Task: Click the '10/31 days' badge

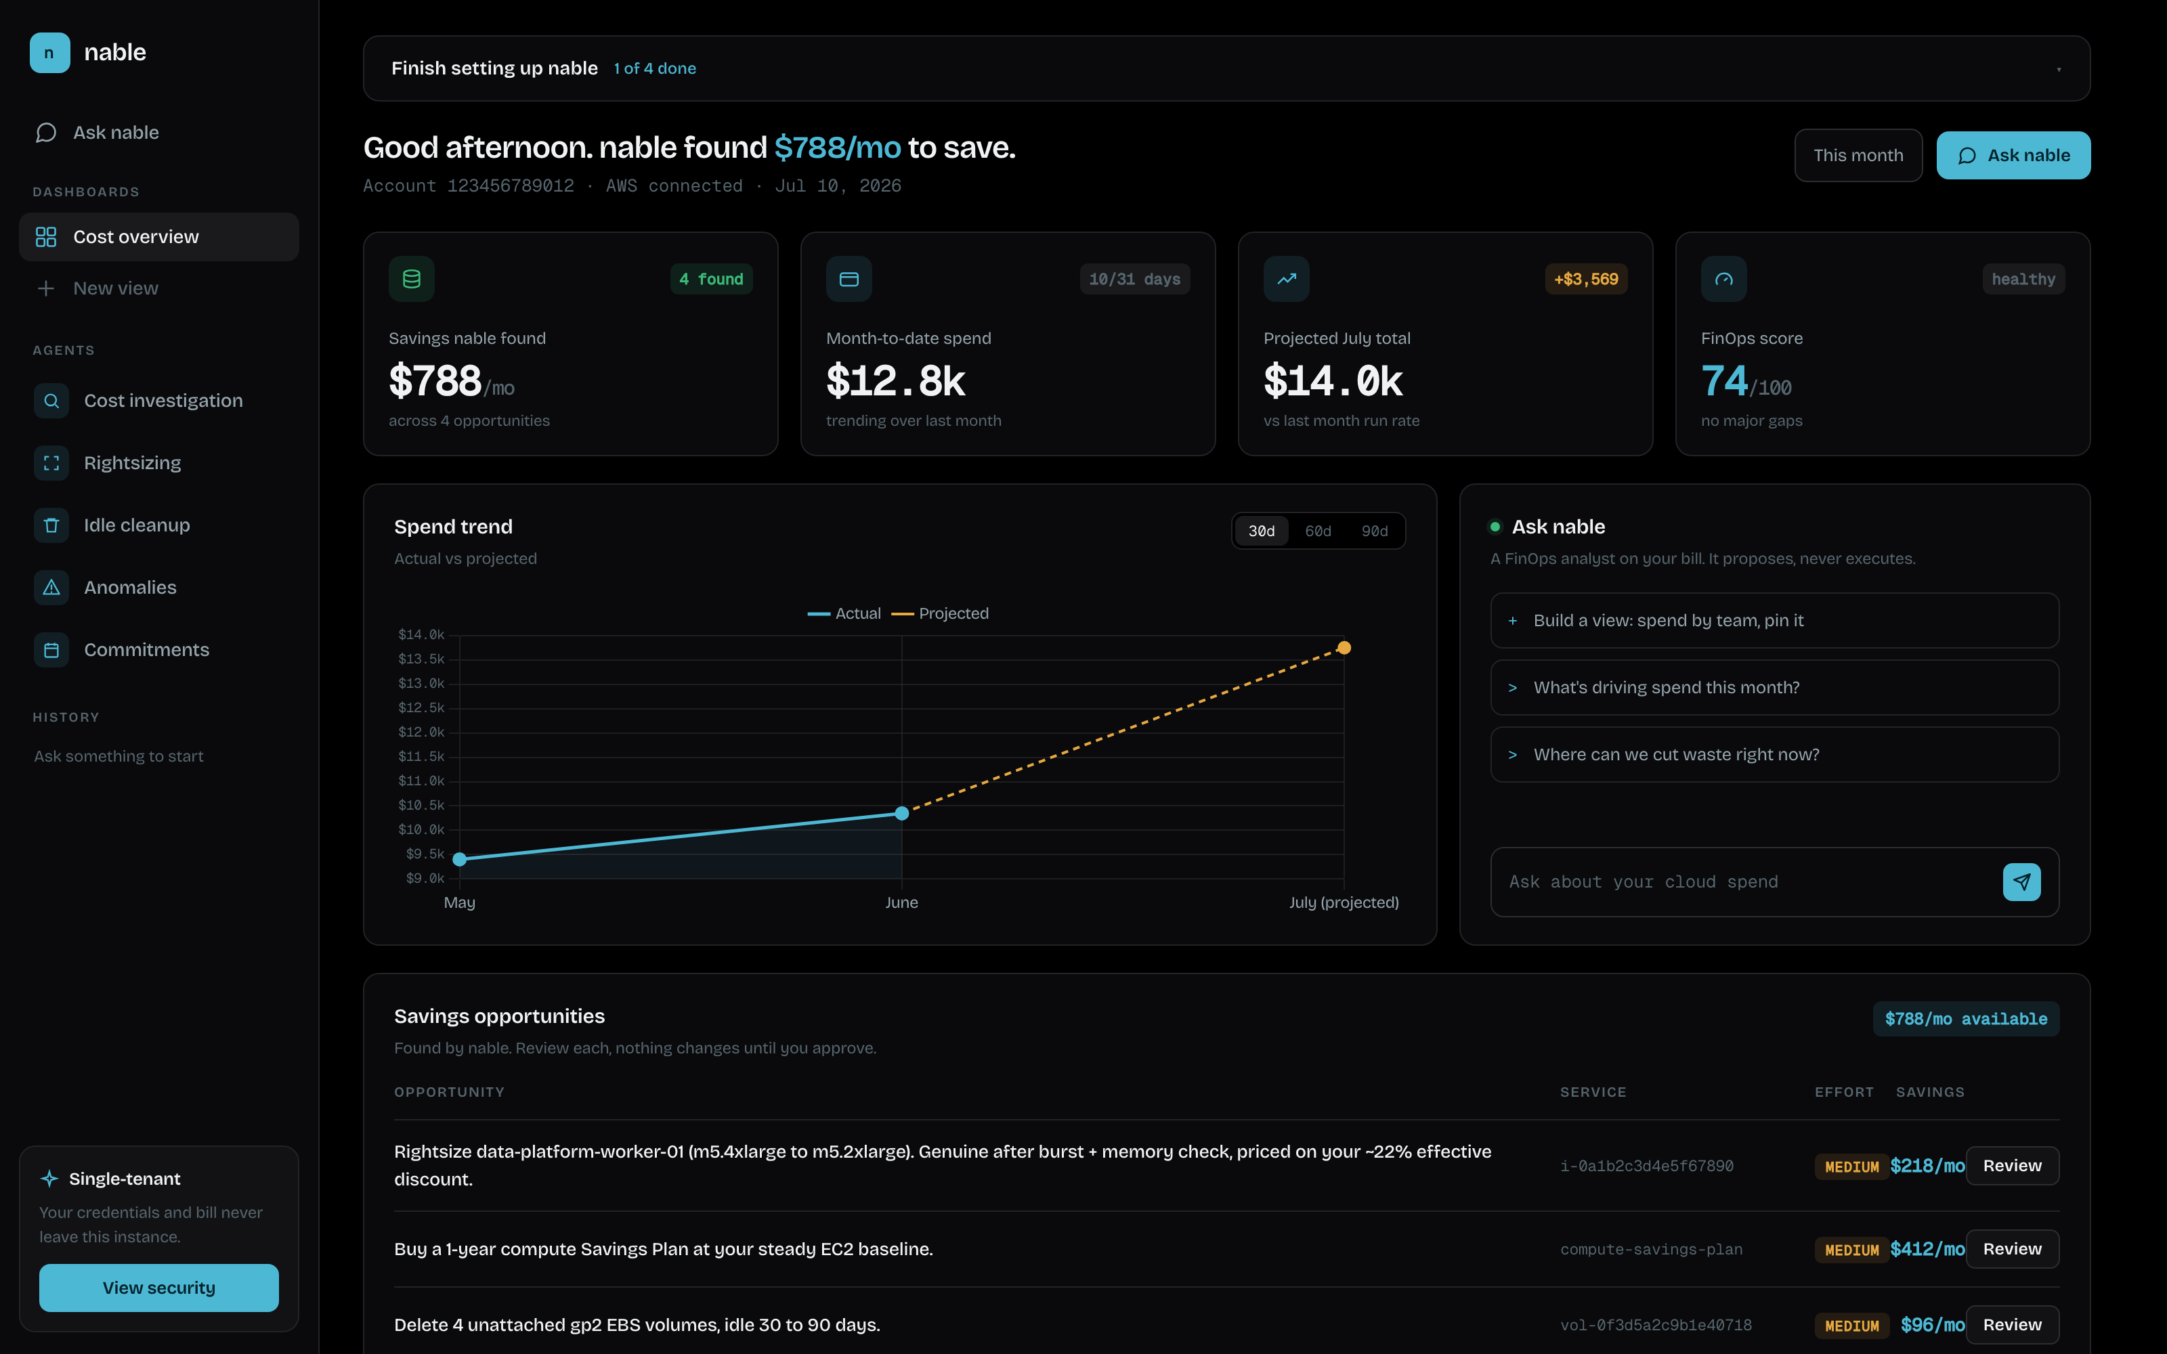Action: coord(1134,280)
